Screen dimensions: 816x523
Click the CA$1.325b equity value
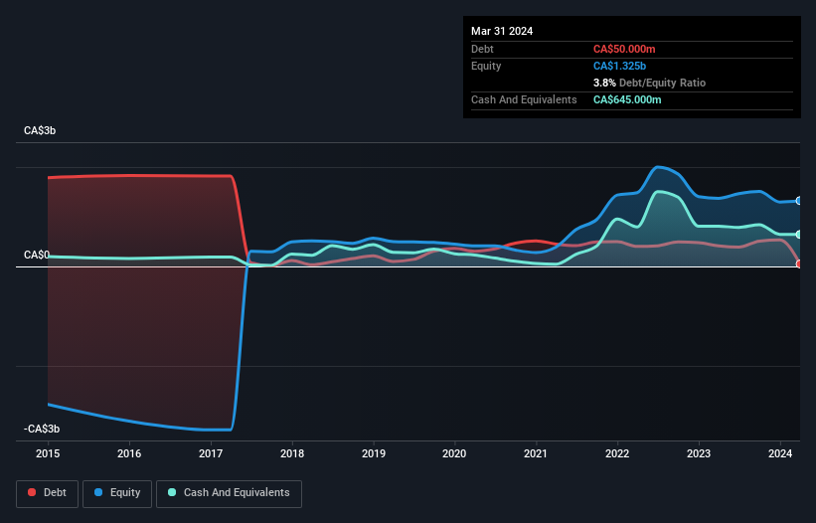point(619,66)
